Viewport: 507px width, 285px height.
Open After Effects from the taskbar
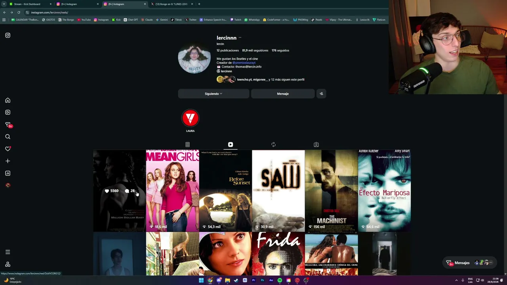pos(271,280)
